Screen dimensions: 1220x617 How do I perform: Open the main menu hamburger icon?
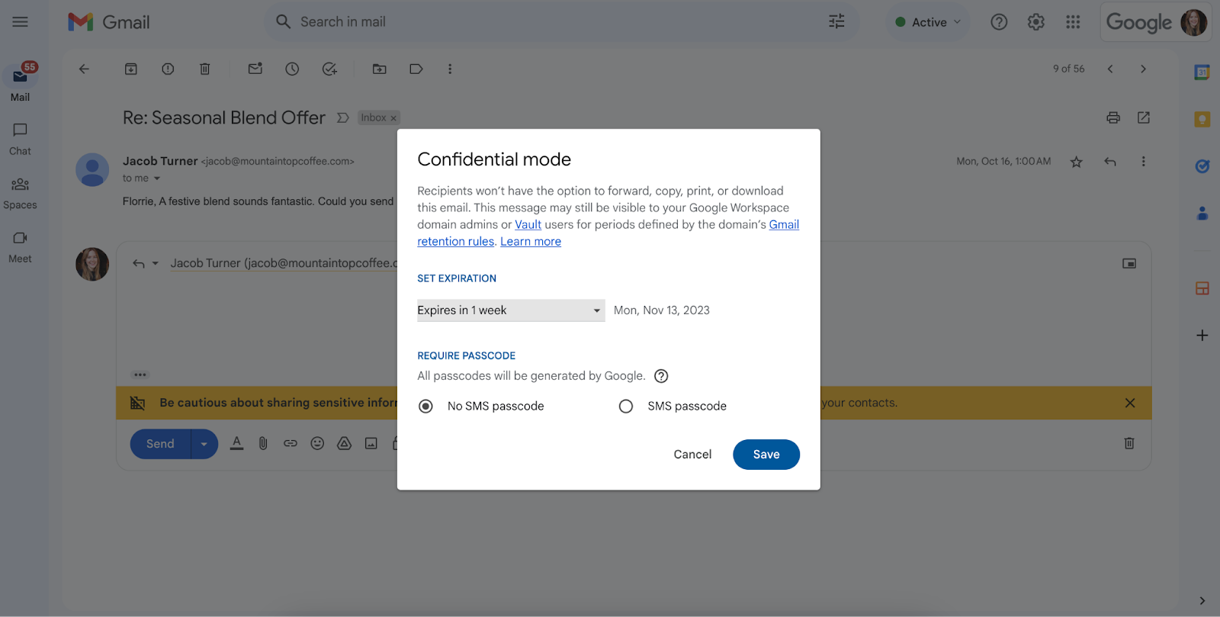click(x=21, y=22)
